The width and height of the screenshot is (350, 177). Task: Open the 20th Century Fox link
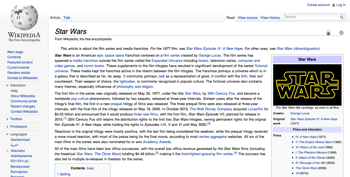[x=221, y=94]
